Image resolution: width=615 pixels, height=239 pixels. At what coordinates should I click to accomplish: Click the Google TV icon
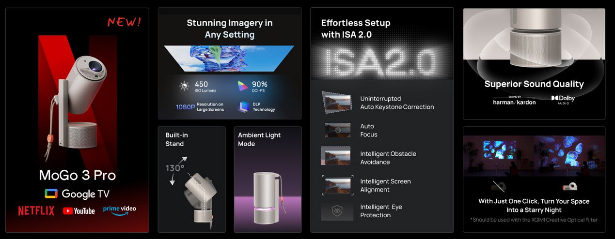point(51,194)
